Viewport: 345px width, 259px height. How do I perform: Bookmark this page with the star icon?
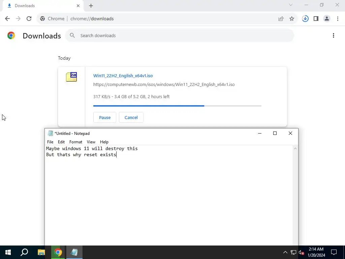[292, 19]
